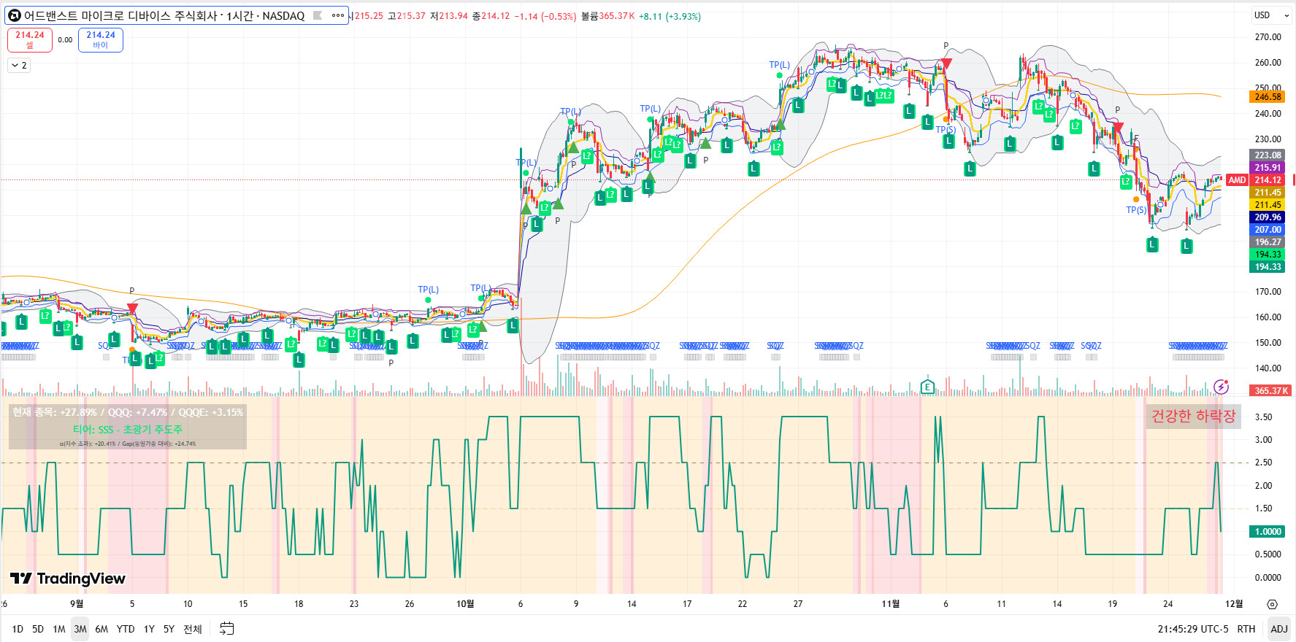1296x642 pixels.
Task: Click the gray 196.27 price axis label
Action: [1268, 242]
